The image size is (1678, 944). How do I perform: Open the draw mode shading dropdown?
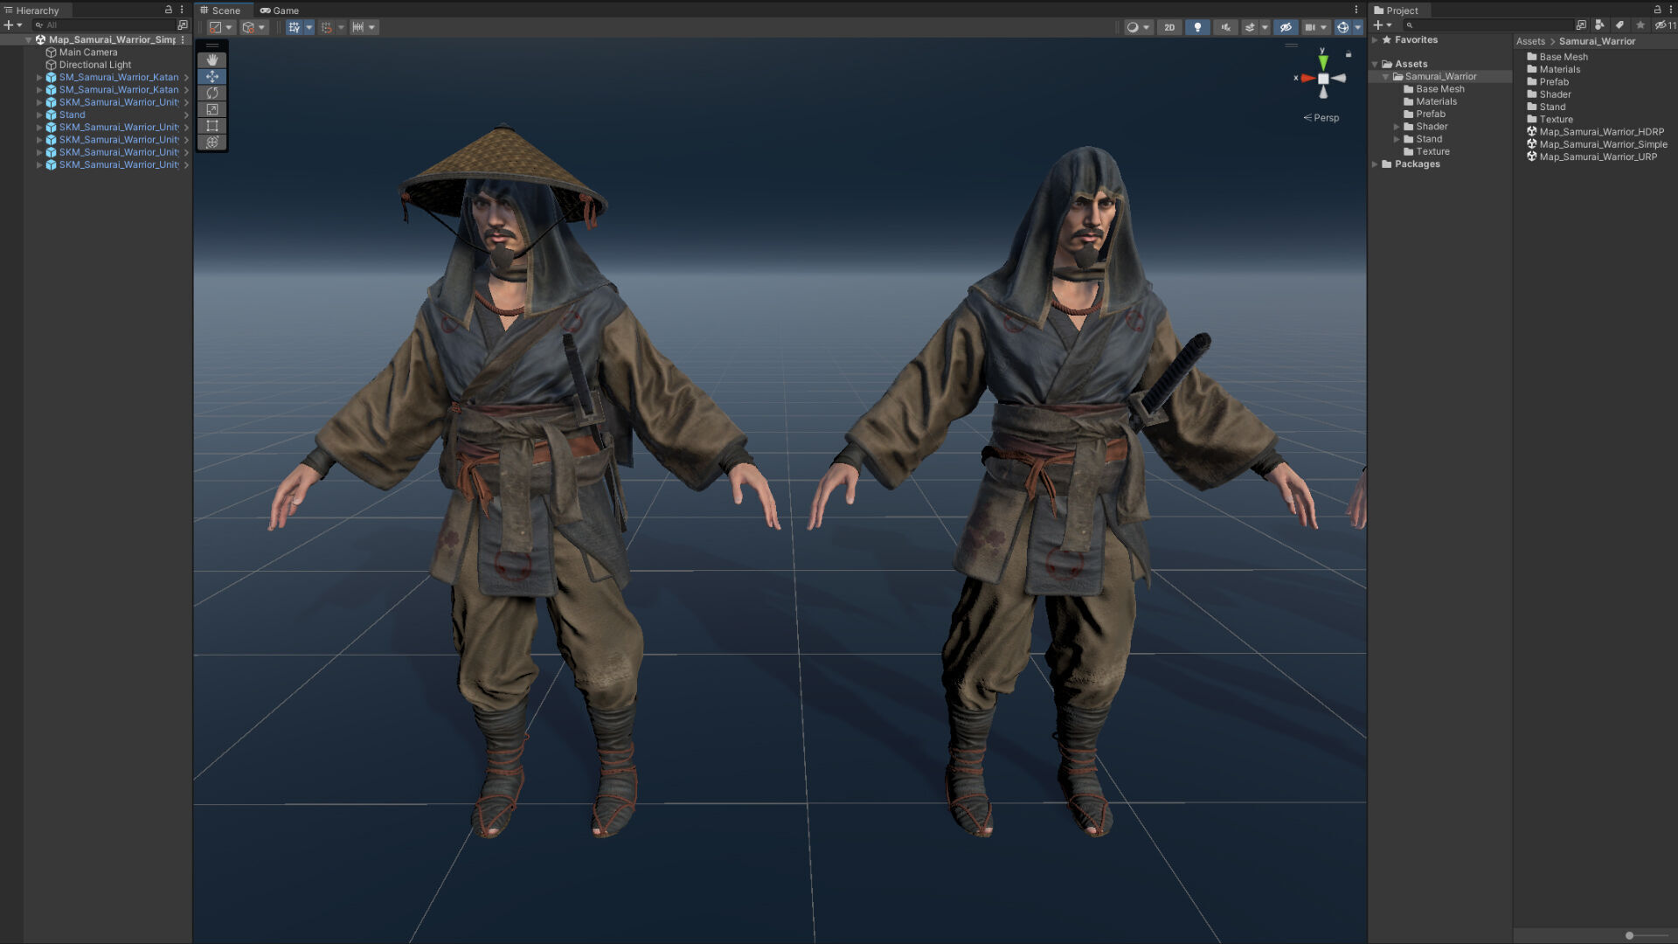coord(1137,27)
